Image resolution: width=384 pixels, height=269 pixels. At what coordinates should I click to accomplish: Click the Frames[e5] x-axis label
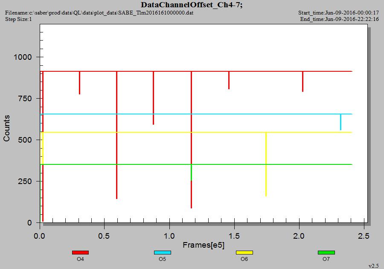(x=204, y=245)
